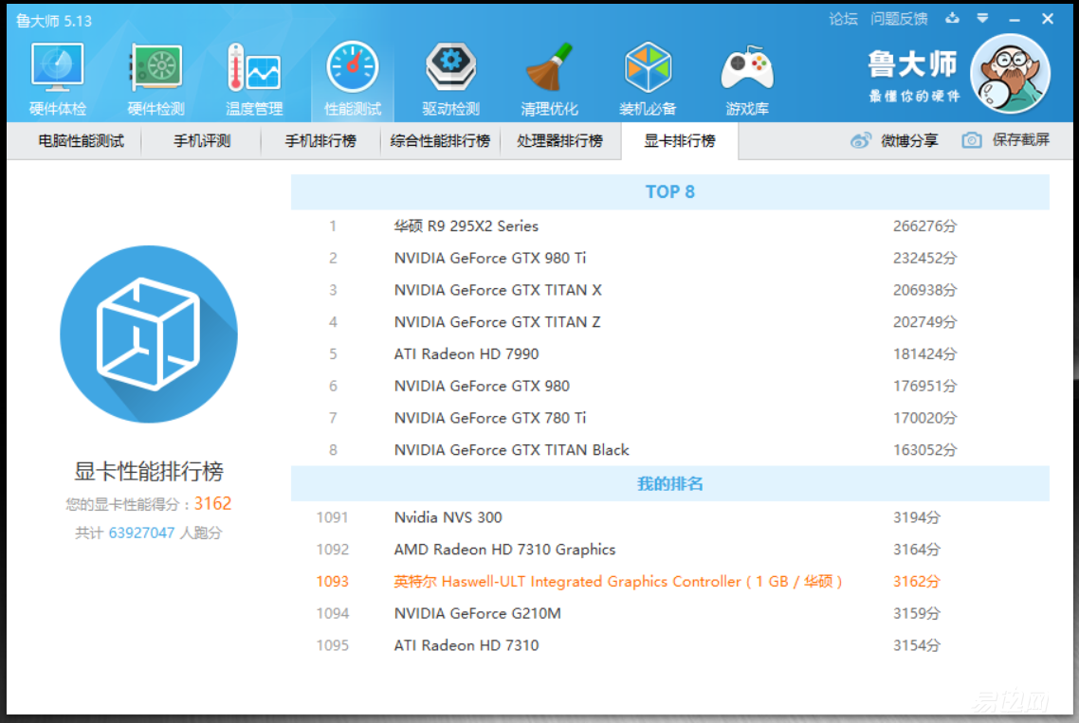Select the 装机必备 essentials box icon
1079x723 pixels.
(x=648, y=66)
